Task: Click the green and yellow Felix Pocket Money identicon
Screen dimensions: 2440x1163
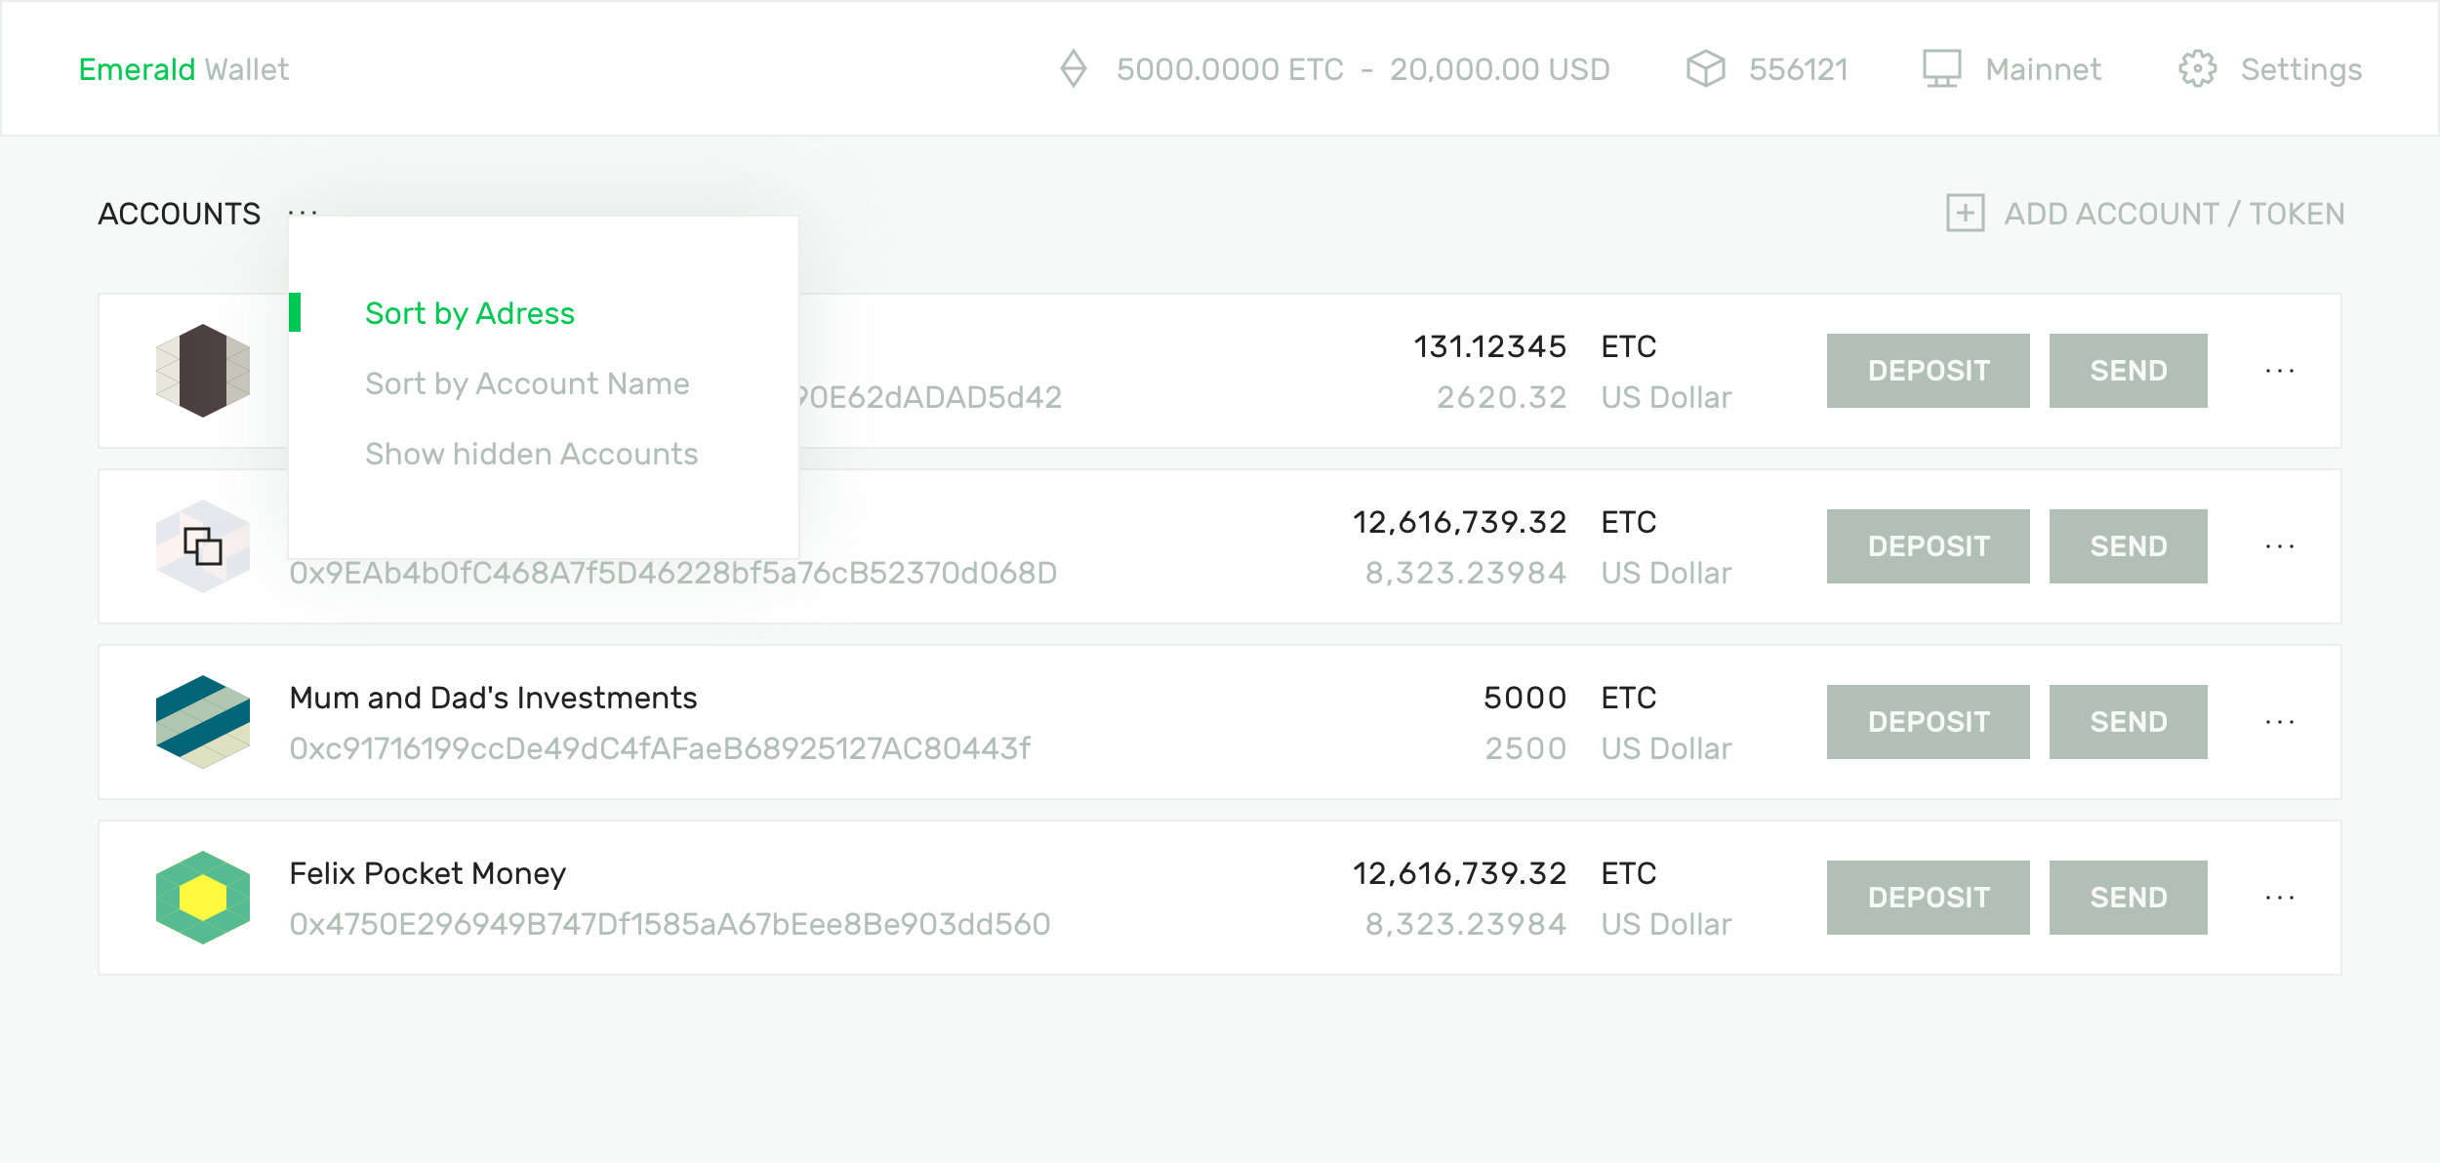Action: [x=203, y=898]
